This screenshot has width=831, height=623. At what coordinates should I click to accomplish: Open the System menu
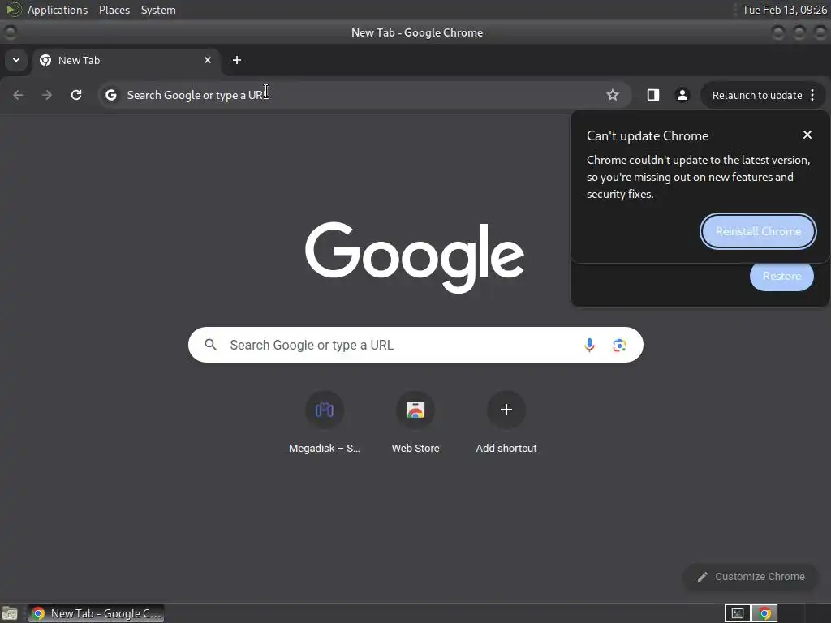click(158, 10)
